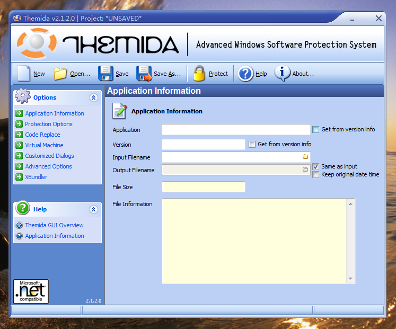Click the Save toolbar label
The image size is (396, 329).
122,74
